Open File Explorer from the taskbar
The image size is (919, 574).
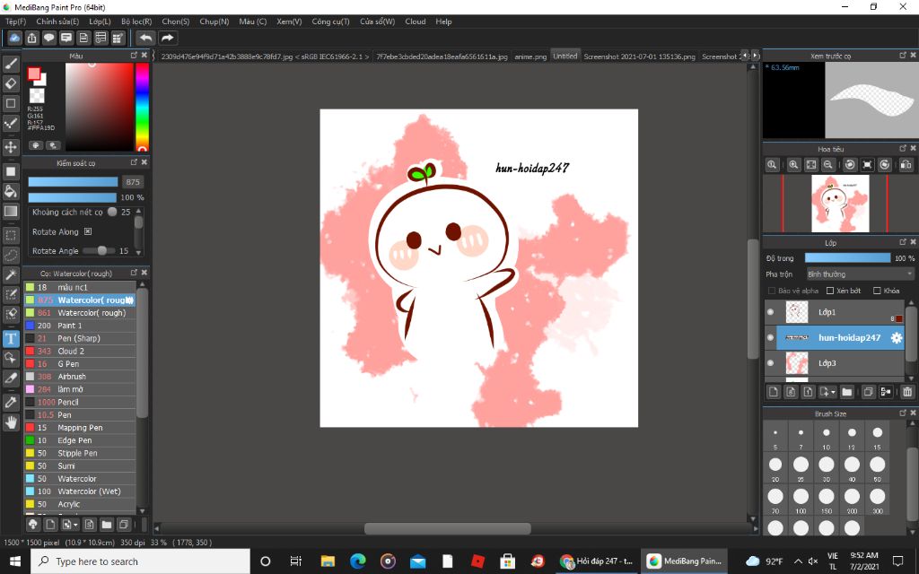327,561
